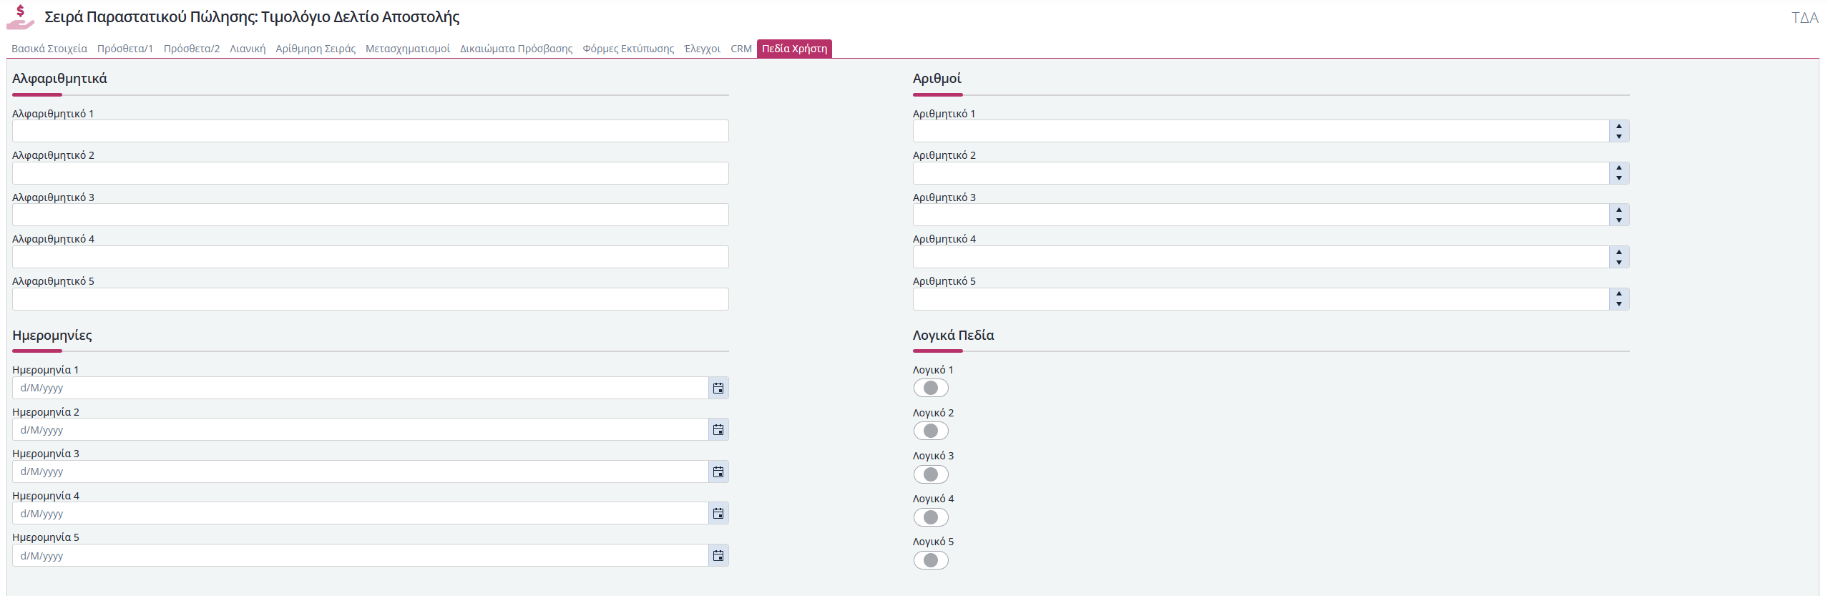Viewport: 1828px width, 596px height.
Task: Increase Αριθμητικό 5 with up arrow
Action: pyautogui.click(x=1619, y=294)
